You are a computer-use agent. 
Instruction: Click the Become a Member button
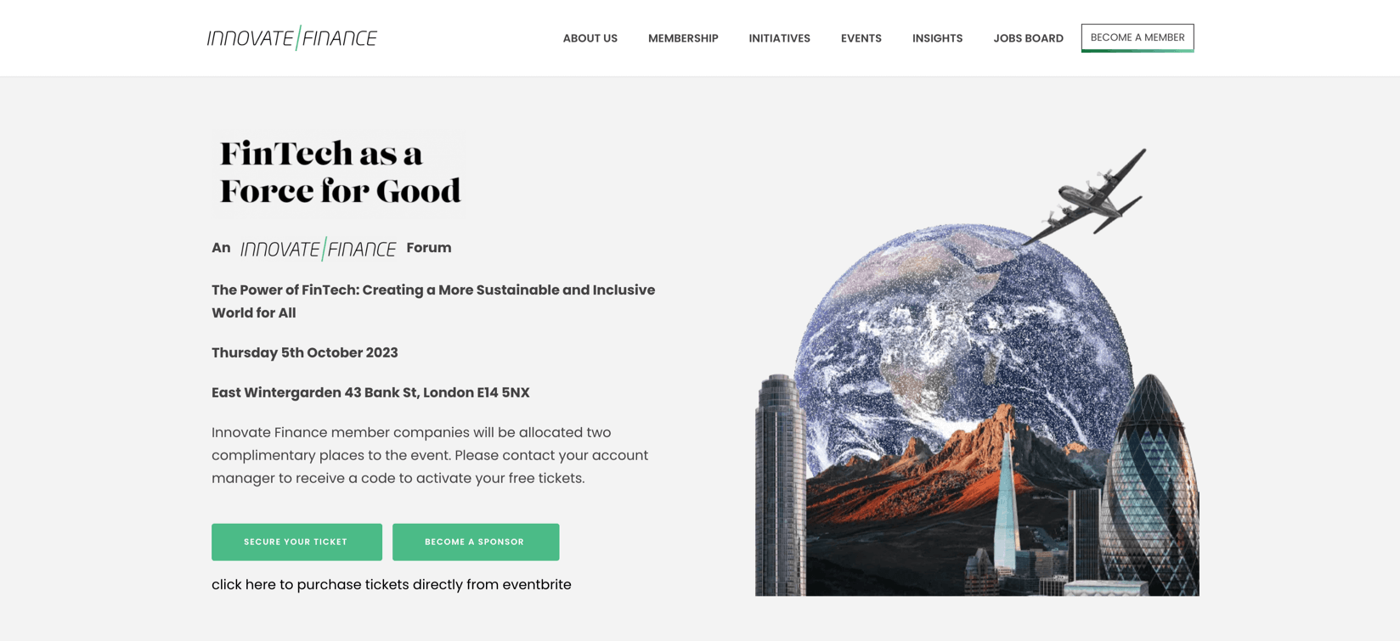click(x=1137, y=38)
